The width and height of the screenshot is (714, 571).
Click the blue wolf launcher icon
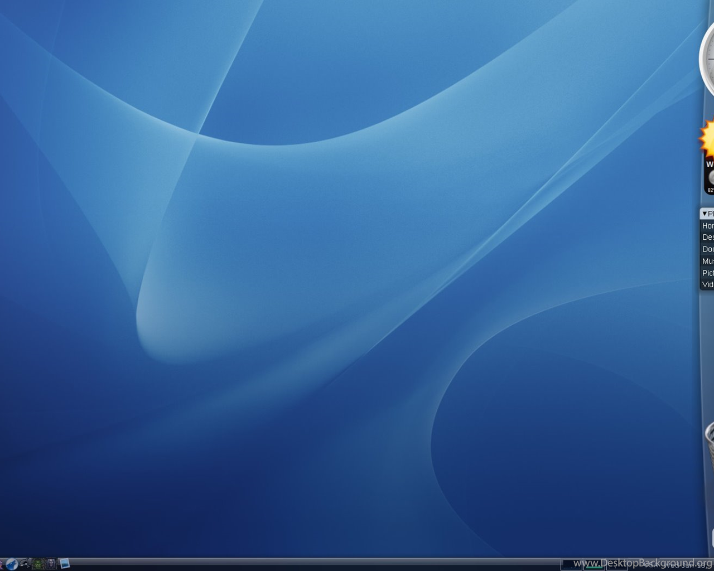(x=12, y=564)
